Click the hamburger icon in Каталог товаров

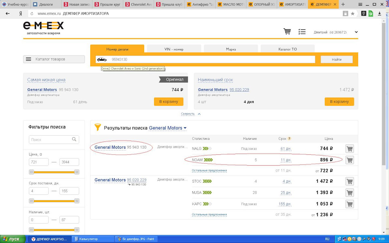click(28, 59)
